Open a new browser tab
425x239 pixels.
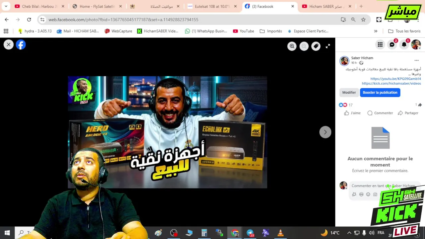[x=361, y=6]
